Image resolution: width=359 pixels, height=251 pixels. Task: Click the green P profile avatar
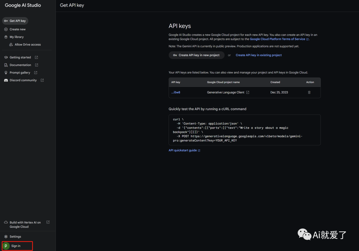(x=6, y=246)
